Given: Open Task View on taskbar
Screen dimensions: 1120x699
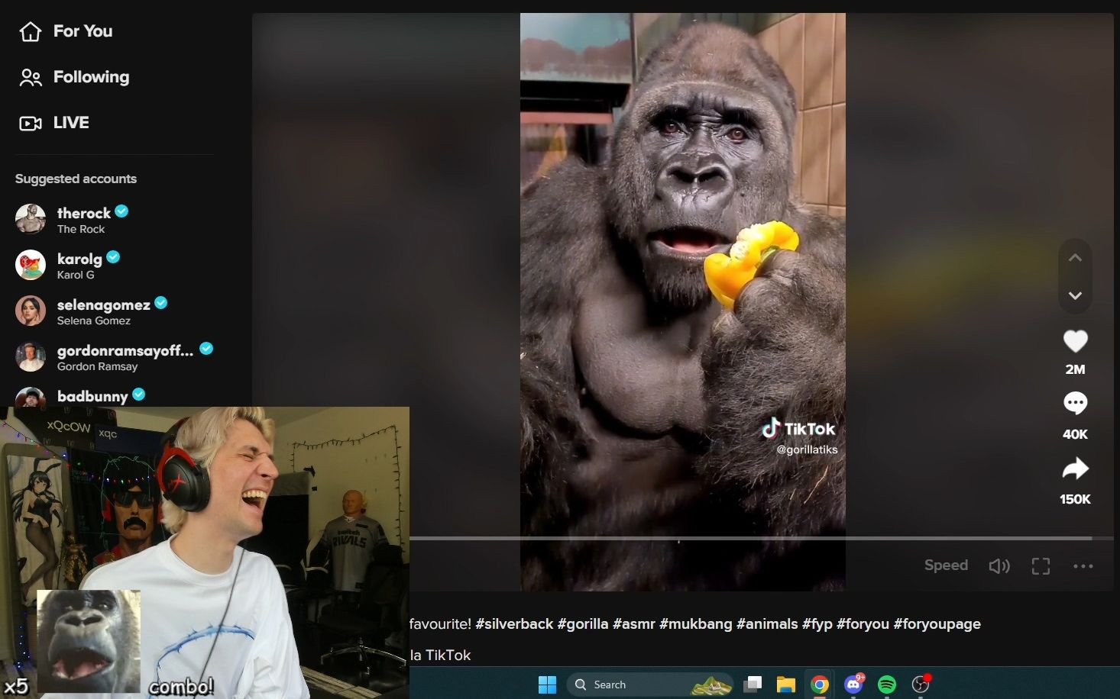Looking at the screenshot, I should 753,685.
